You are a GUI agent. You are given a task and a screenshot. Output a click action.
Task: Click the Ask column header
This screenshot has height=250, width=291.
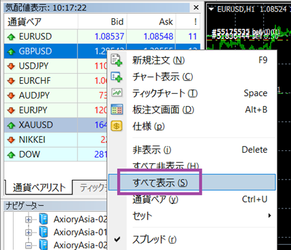(151, 22)
